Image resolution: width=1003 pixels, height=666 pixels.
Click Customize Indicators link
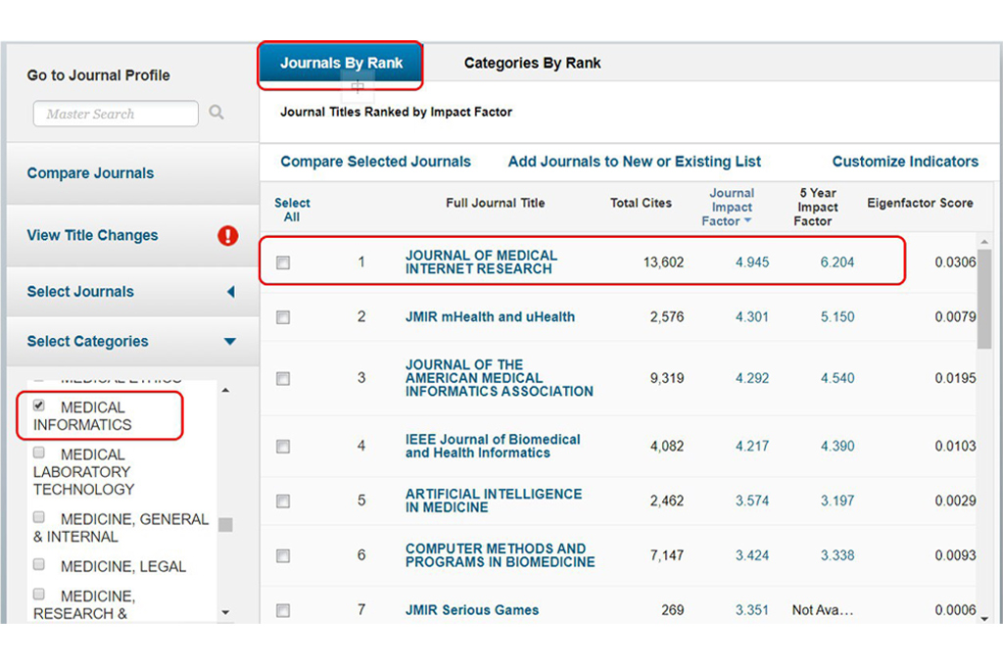click(x=904, y=162)
